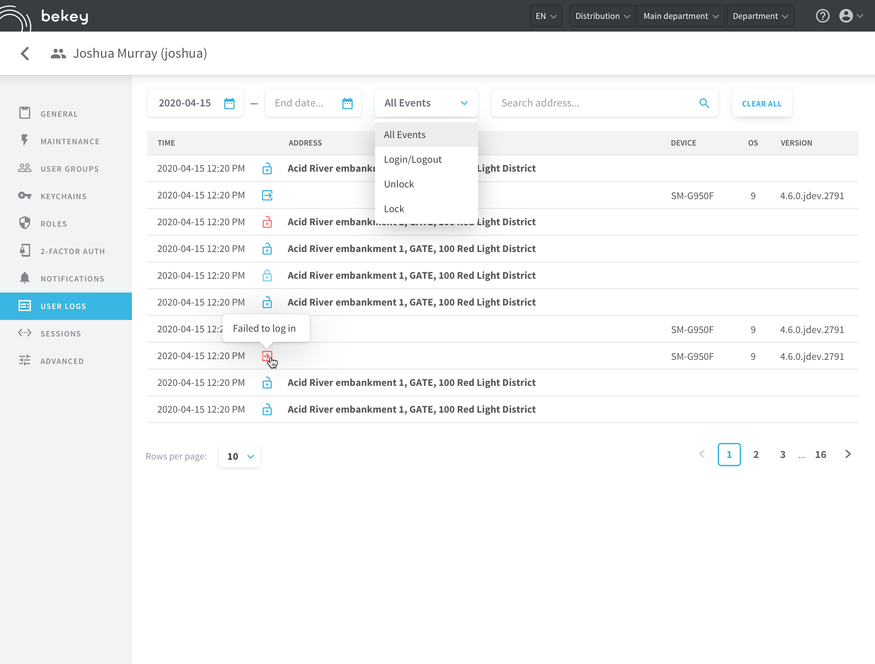This screenshot has width=875, height=664.
Task: Click the Notifications bell icon
Action: 24,278
